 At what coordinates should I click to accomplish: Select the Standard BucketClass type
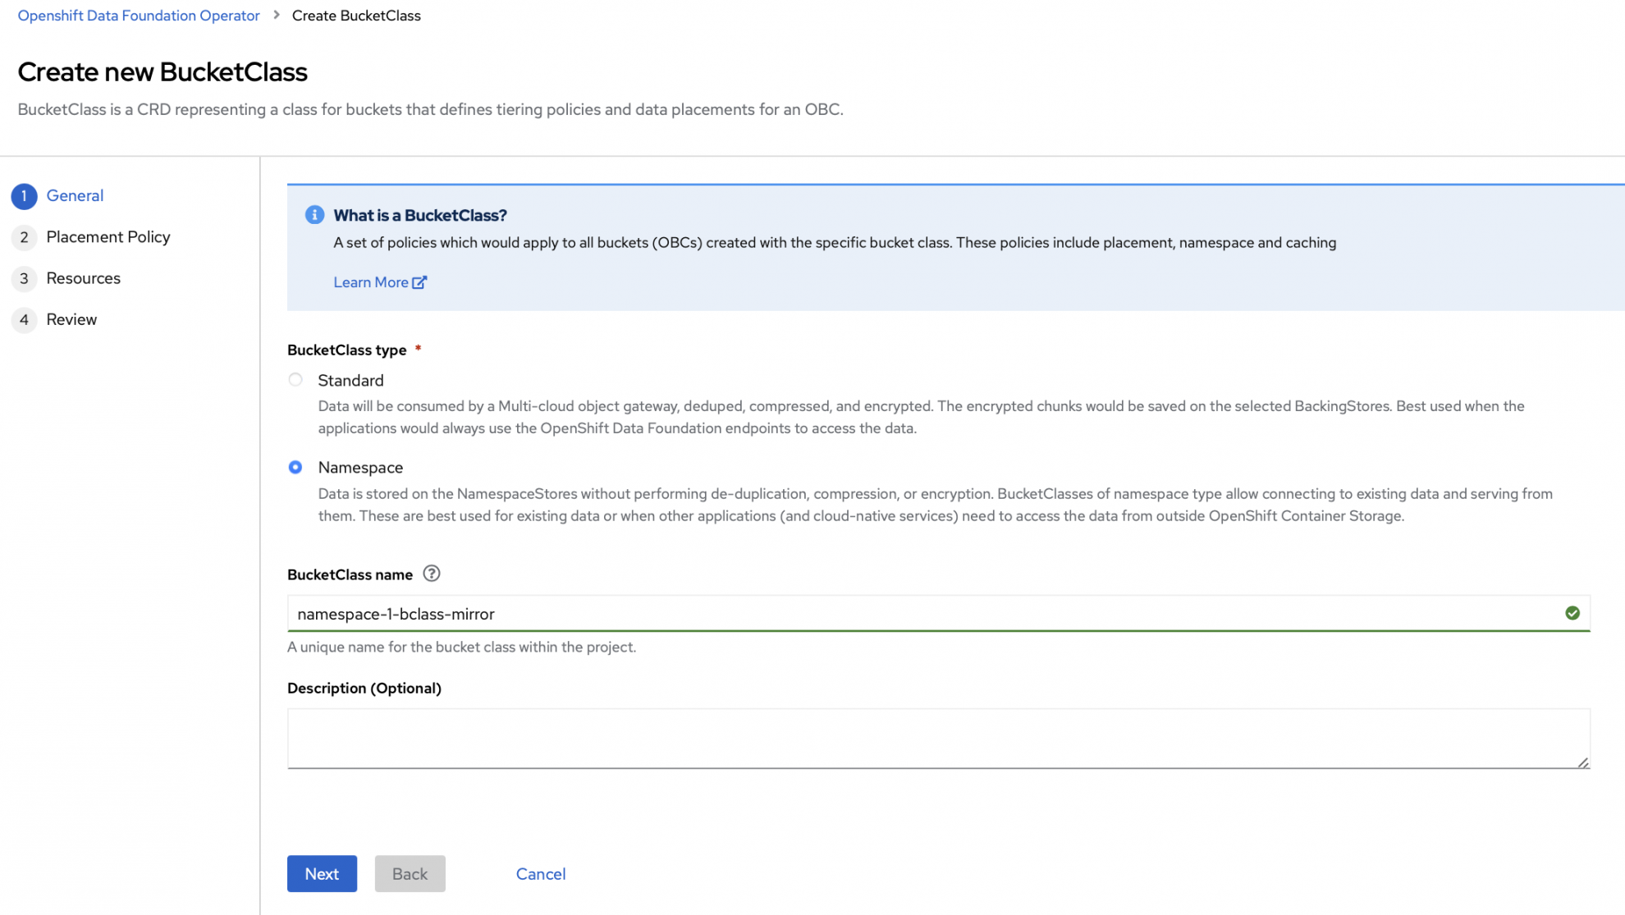click(x=295, y=379)
